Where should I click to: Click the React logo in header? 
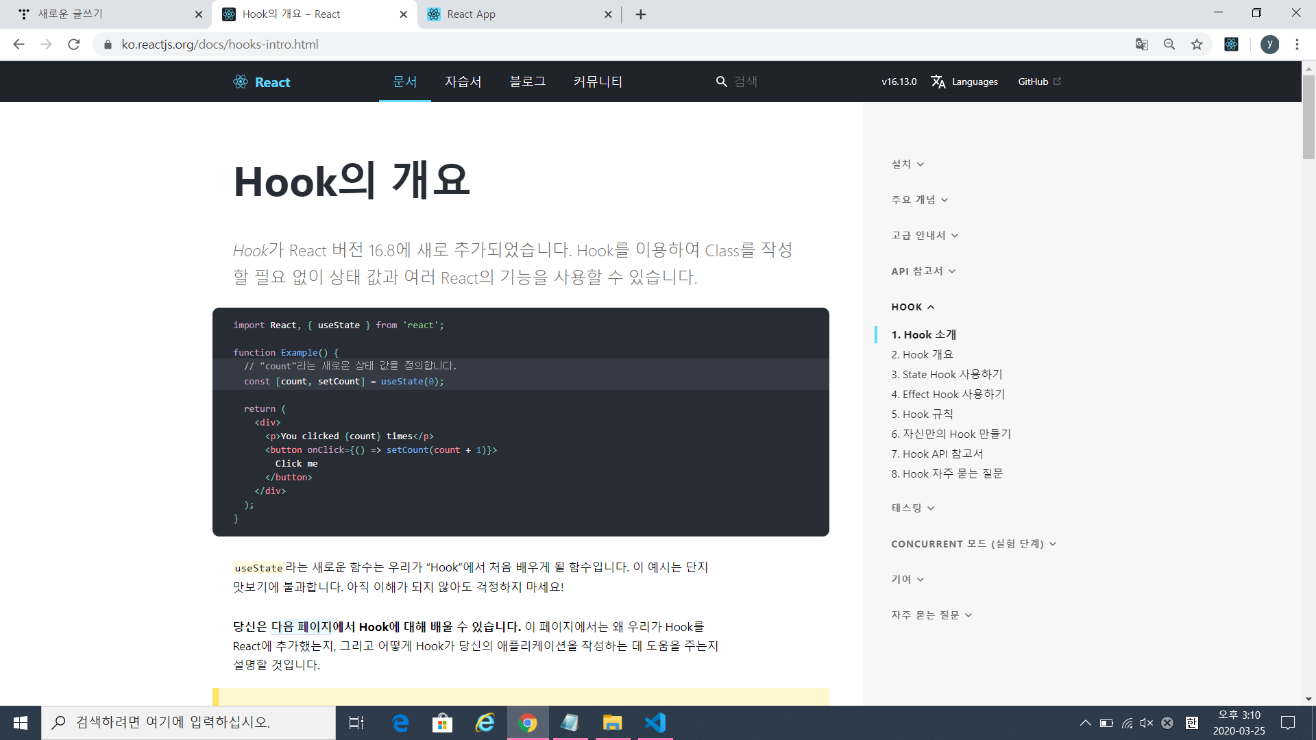(x=262, y=82)
